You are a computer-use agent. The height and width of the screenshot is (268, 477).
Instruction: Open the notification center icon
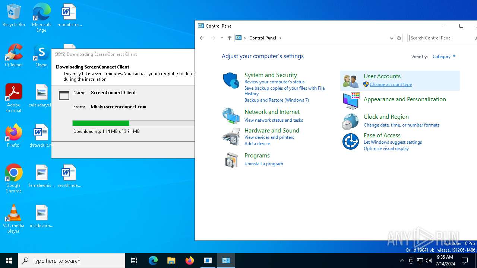pyautogui.click(x=465, y=261)
